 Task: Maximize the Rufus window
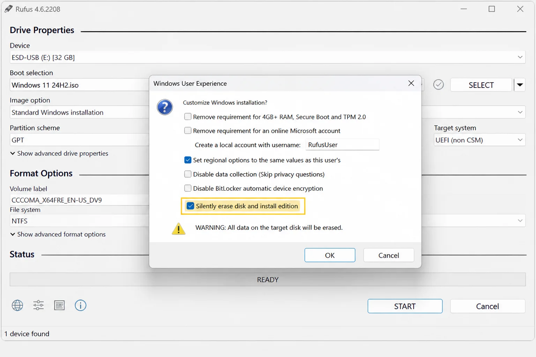click(x=492, y=9)
